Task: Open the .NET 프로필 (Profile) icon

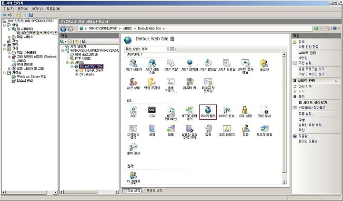Action: tap(227, 65)
